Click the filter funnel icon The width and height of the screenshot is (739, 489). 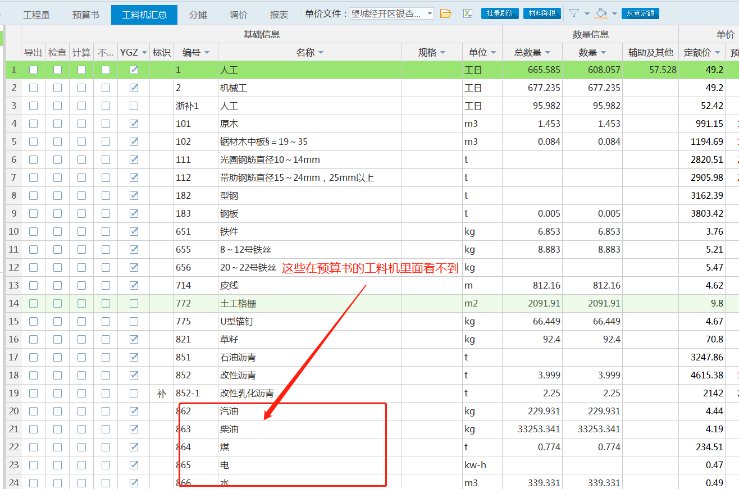click(x=574, y=13)
